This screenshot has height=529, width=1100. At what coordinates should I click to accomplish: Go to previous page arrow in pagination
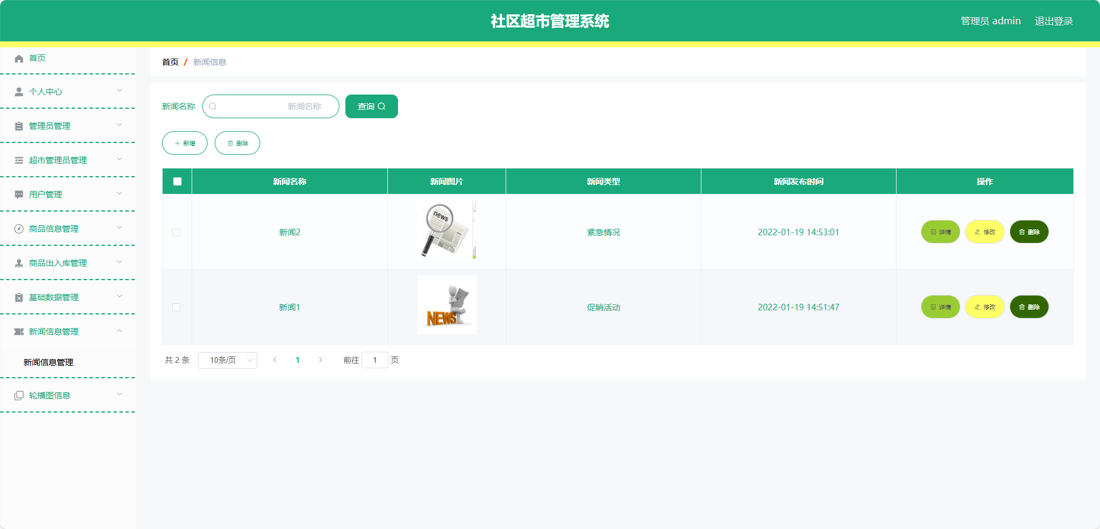pos(274,360)
